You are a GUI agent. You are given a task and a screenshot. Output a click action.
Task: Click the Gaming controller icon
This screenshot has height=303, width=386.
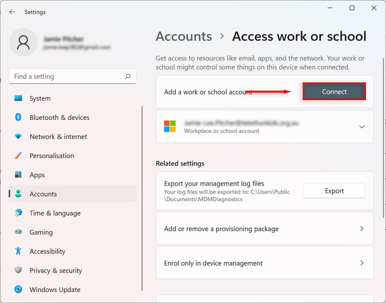pos(18,232)
